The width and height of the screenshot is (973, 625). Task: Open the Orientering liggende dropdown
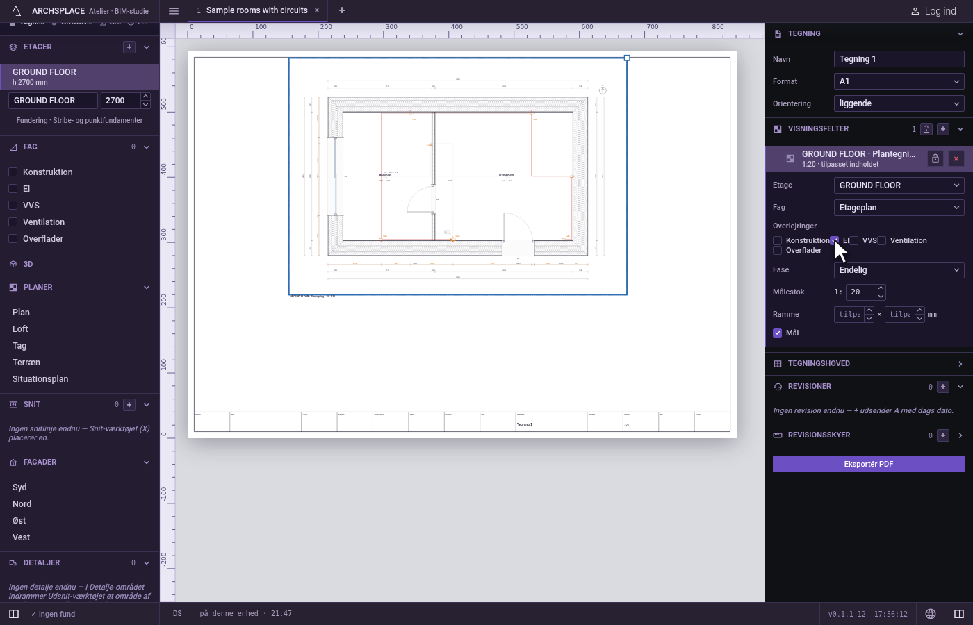pyautogui.click(x=899, y=103)
